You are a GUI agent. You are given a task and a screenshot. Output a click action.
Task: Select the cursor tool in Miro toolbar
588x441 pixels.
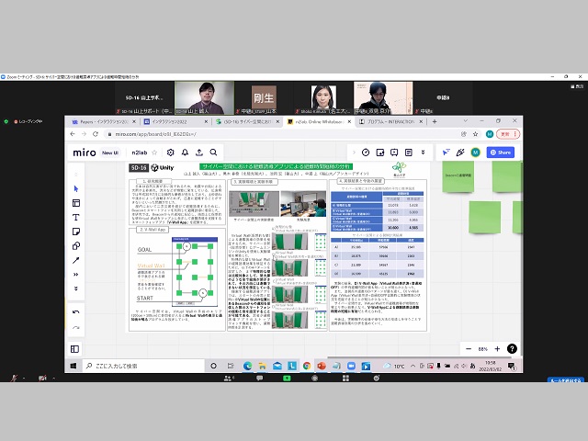coord(76,188)
